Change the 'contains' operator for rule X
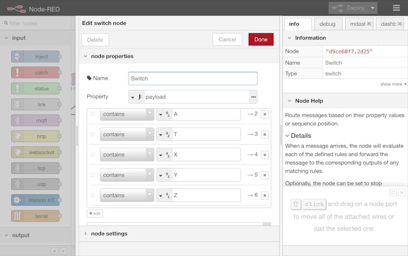 (127, 155)
